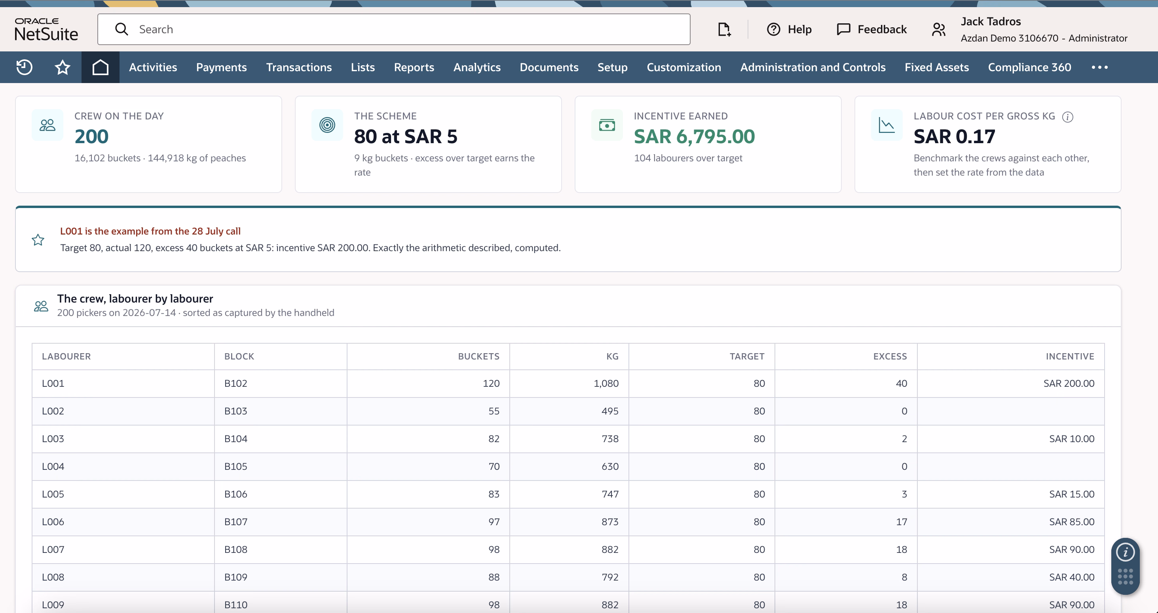Click the Labour Cost chart icon
Screen dimensions: 1158x613
point(887,125)
